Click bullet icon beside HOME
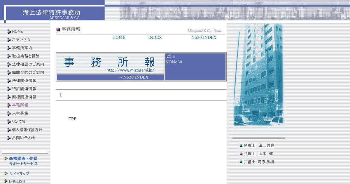Image resolution: width=350 pixels, height=184 pixels. point(9,32)
